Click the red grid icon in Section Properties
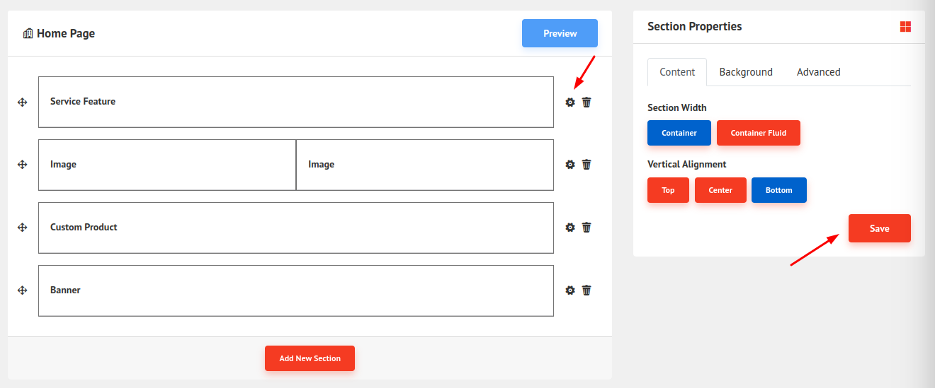Image resolution: width=935 pixels, height=388 pixels. [905, 27]
